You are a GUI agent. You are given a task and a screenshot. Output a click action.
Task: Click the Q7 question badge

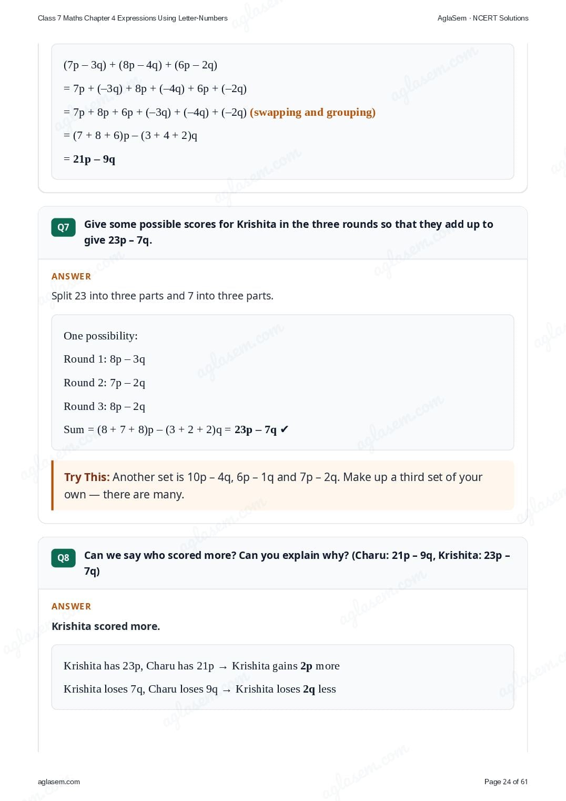point(63,227)
